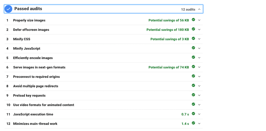Click the blue checkmark icon beside Passed audits

click(x=8, y=9)
